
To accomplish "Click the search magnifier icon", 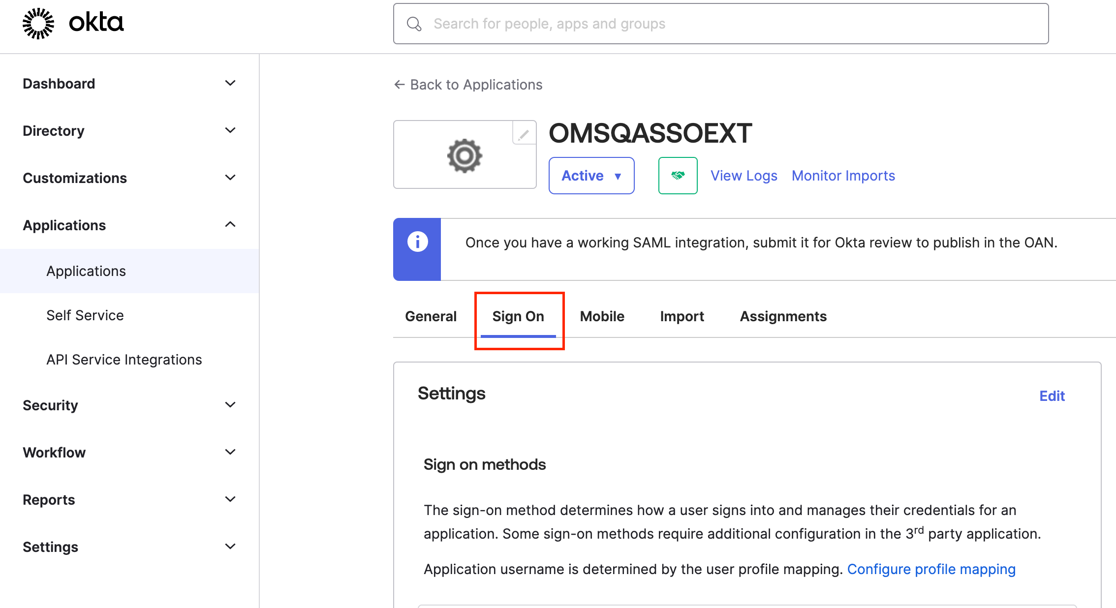I will [414, 24].
